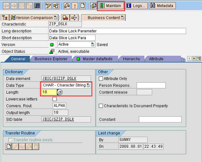Viewport: 202px width, 162px height.
Task: Expand the Version Active dropdown
Action: click(x=93, y=44)
